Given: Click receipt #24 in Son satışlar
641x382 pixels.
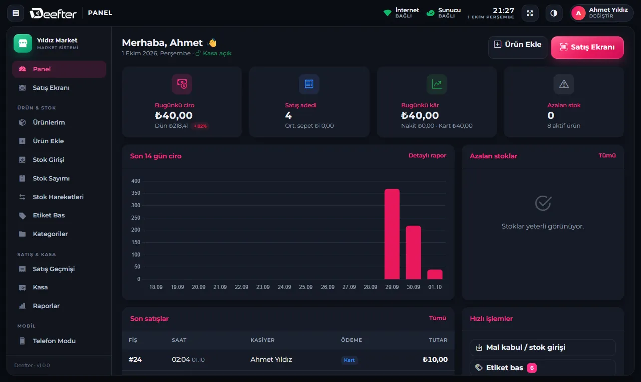Looking at the screenshot, I should [135, 359].
